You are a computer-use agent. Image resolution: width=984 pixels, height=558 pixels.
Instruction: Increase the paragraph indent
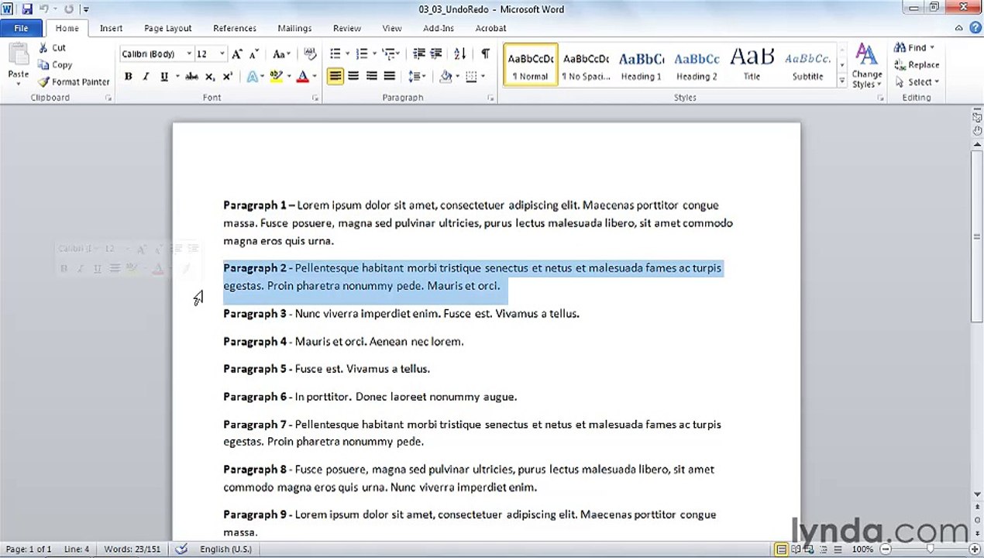tap(436, 53)
